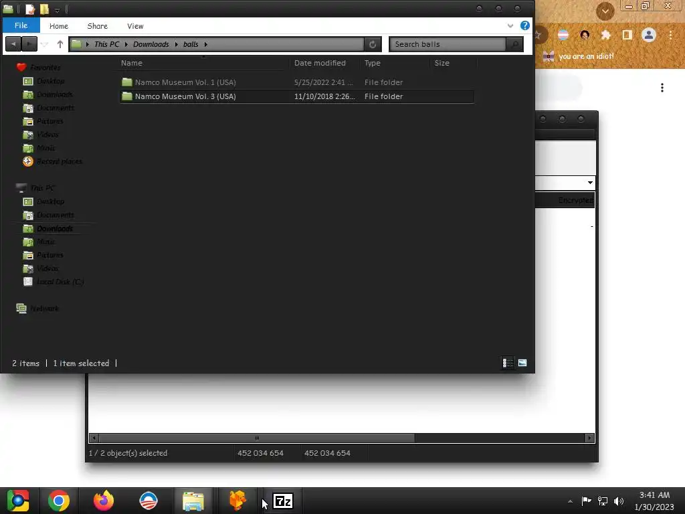685x514 pixels.
Task: Launch Chrome from the taskbar
Action: [59, 501]
